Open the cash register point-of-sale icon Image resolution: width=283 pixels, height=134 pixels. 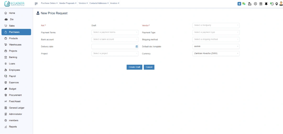250,4
